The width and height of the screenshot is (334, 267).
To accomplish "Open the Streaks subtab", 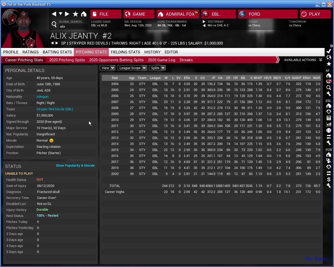I will click(186, 60).
